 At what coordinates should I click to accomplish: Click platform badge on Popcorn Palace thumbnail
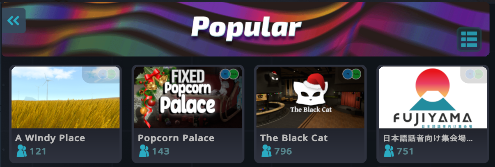click(229, 74)
